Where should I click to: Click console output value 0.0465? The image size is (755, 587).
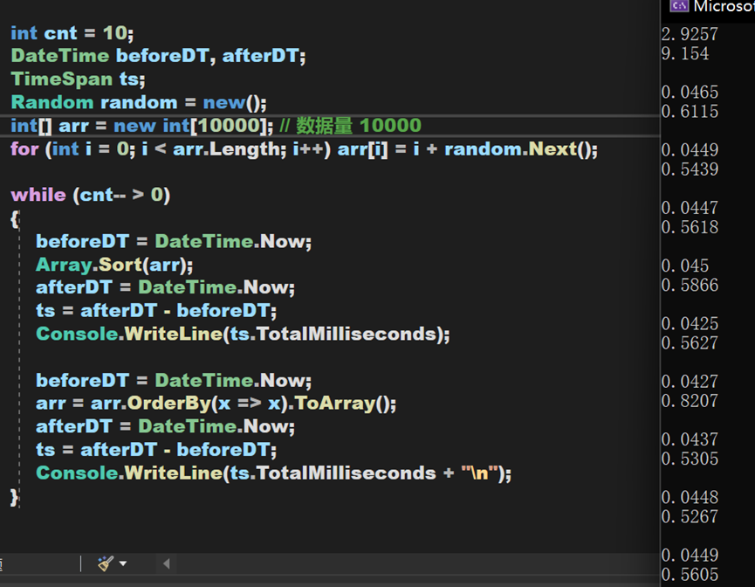[x=690, y=92]
